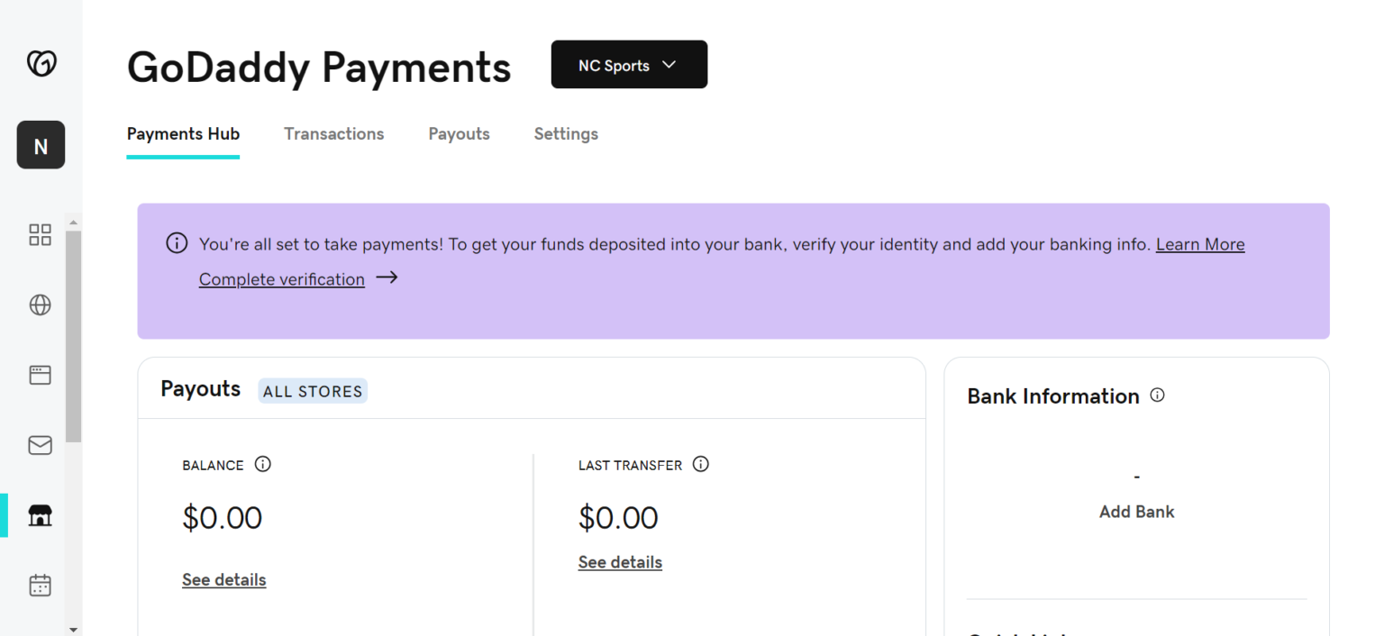Switch to the Payouts tab
The width and height of the screenshot is (1384, 636).
(459, 134)
